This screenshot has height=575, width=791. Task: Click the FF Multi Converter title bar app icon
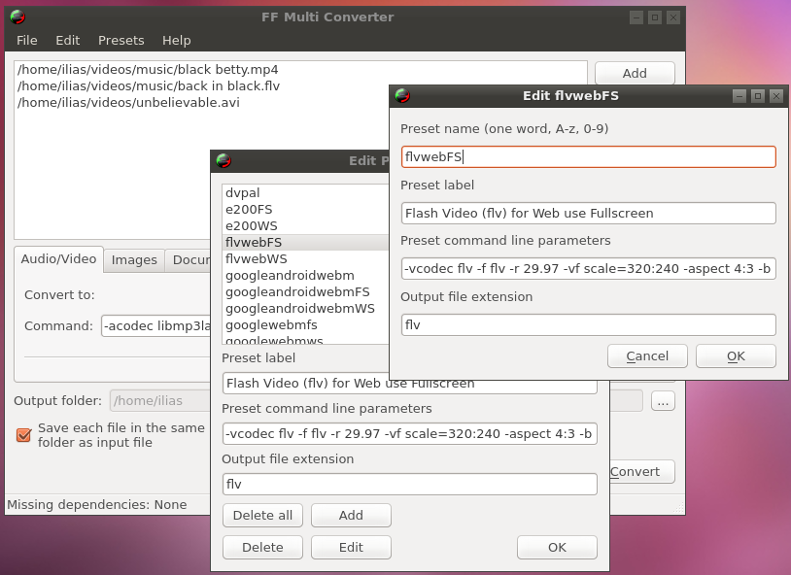[17, 17]
